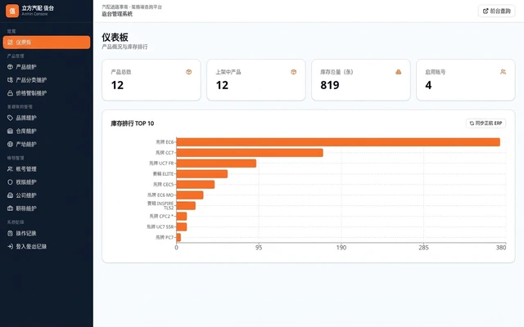Click the 马牌 CPC2 chart axis label
The image size is (524, 327).
click(x=161, y=216)
